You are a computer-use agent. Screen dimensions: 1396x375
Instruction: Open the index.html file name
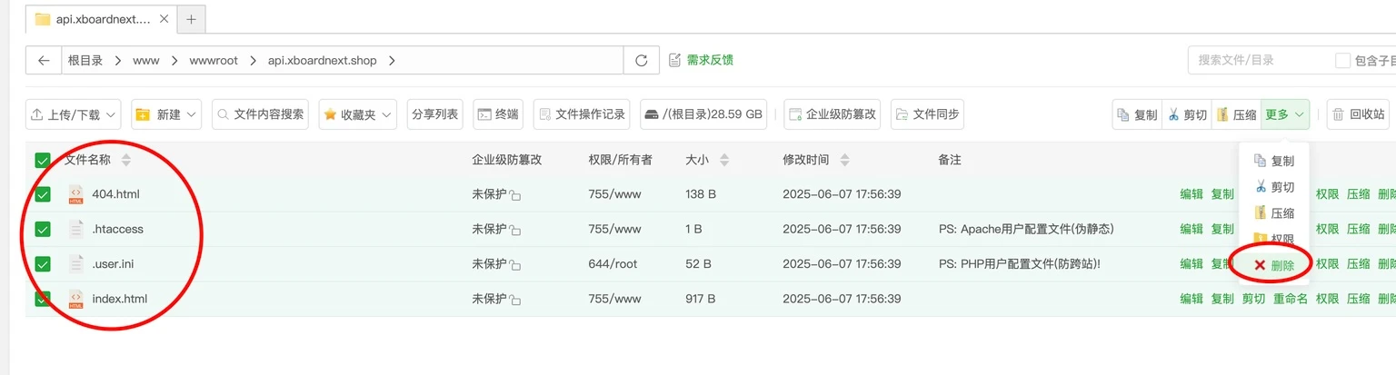pyautogui.click(x=119, y=299)
